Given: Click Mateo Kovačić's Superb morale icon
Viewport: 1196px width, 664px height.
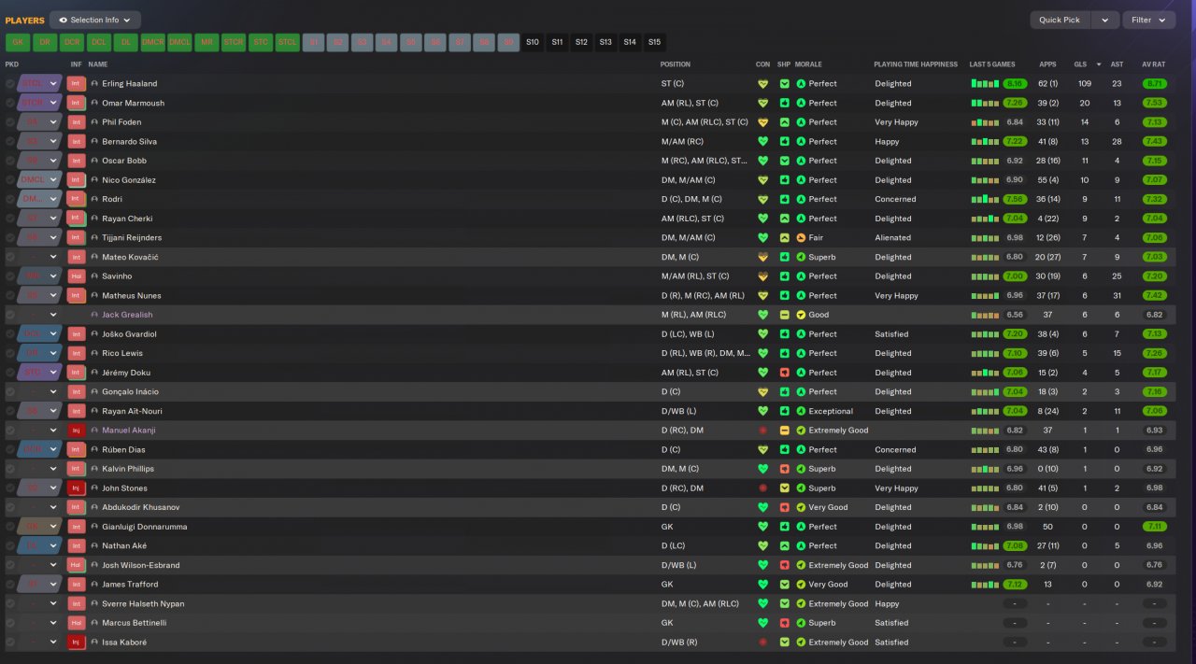Looking at the screenshot, I should click(801, 257).
